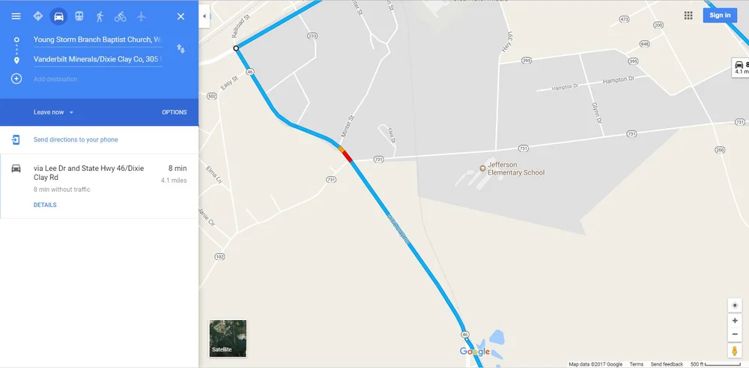
Task: Send directions to your phone
Action: (x=76, y=139)
